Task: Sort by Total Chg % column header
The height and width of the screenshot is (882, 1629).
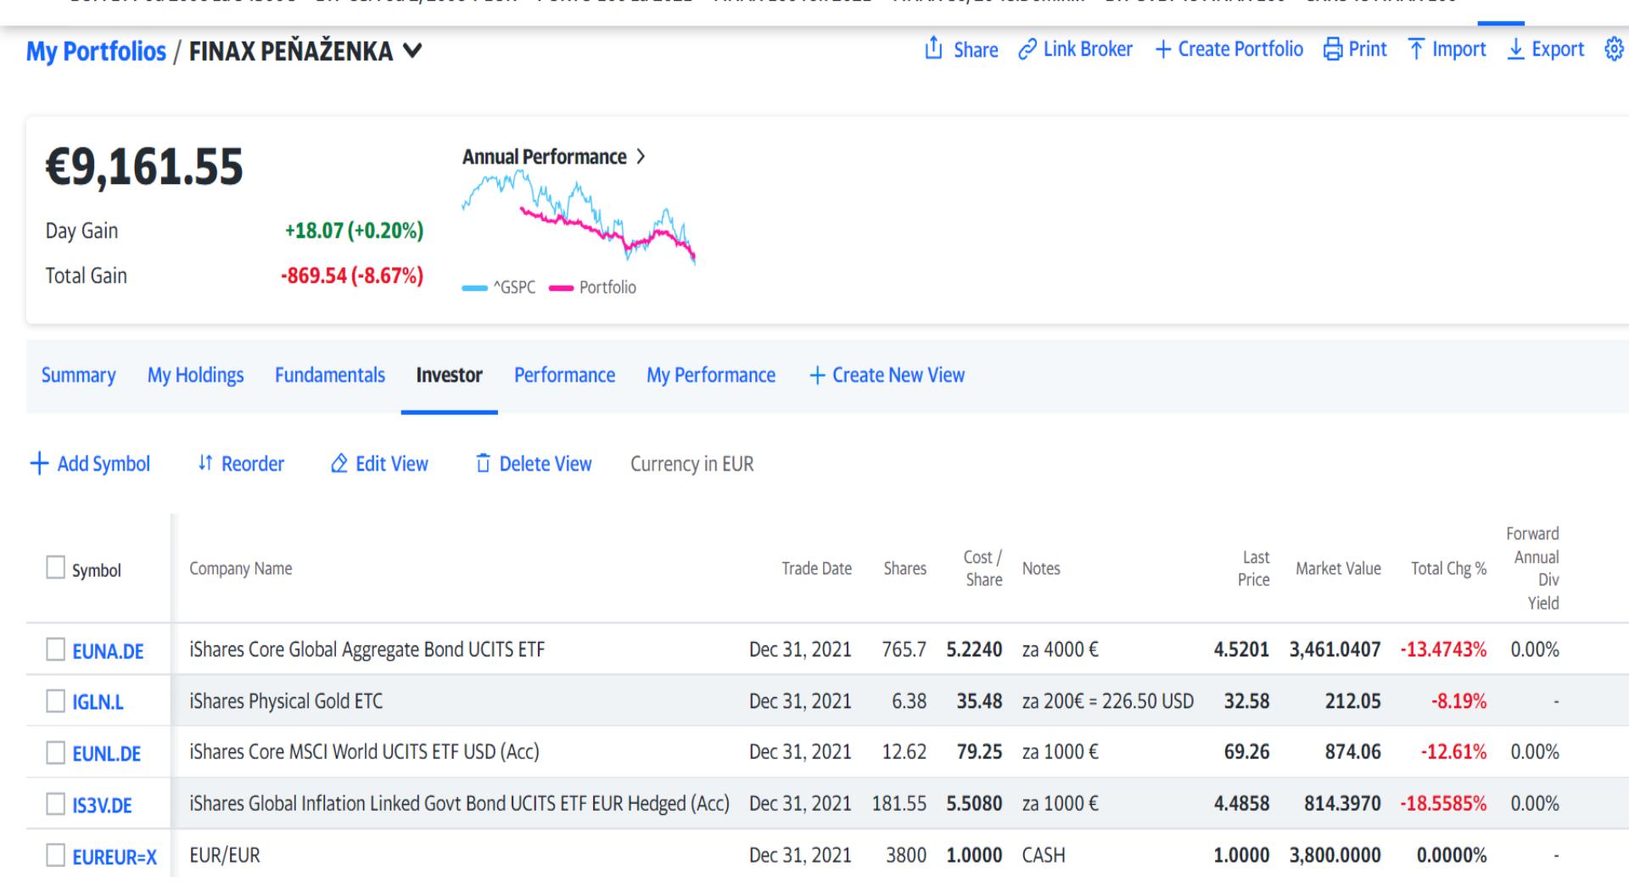Action: click(x=1448, y=568)
